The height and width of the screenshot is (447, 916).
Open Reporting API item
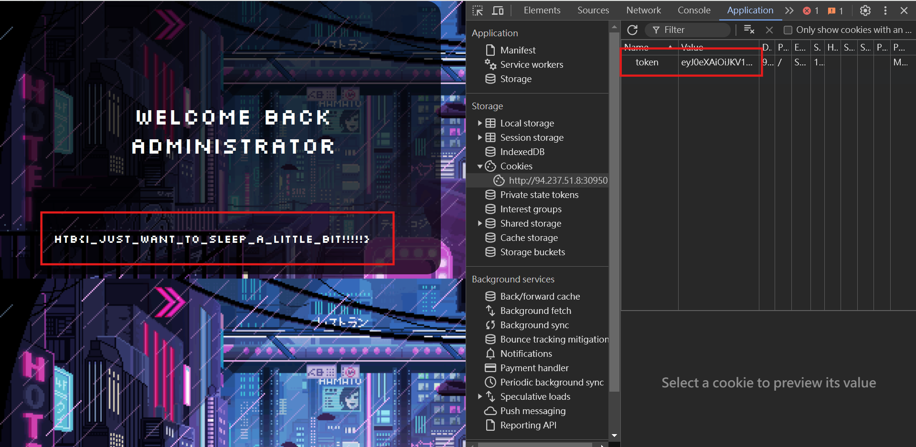point(528,425)
